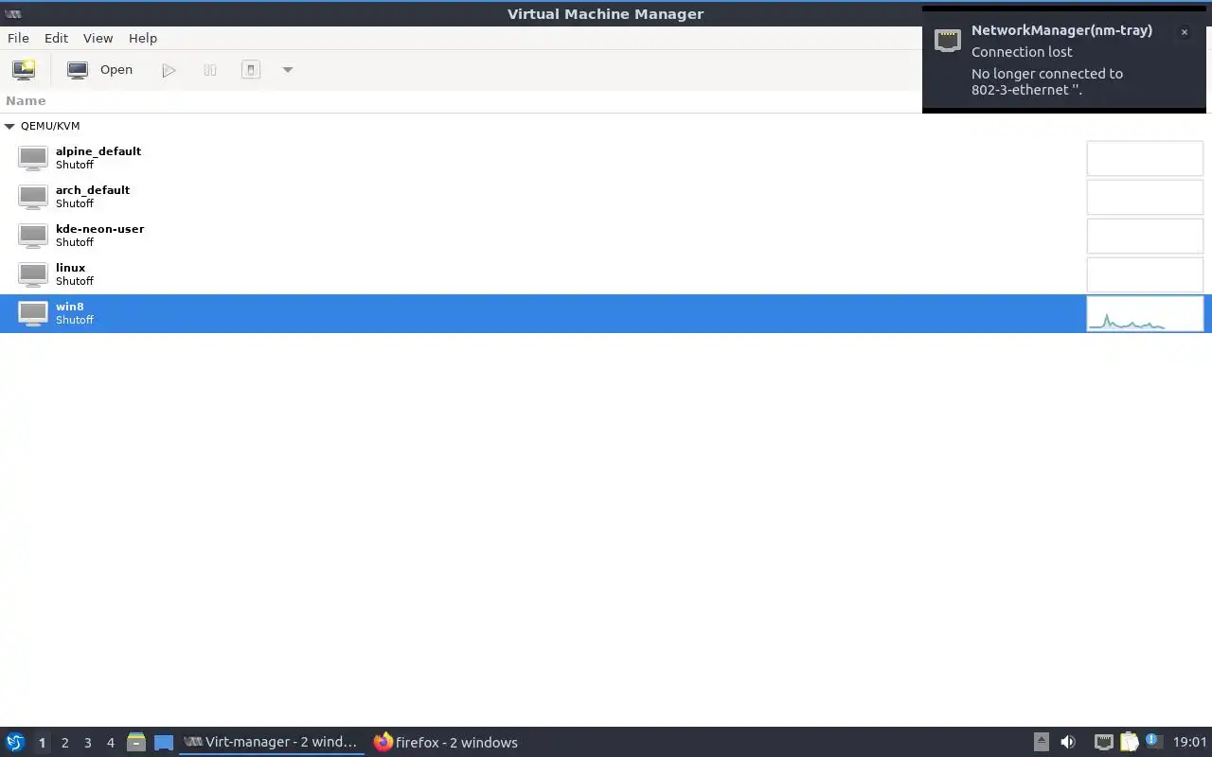Image resolution: width=1212 pixels, height=757 pixels.
Task: Click the show desktop taskbar icon
Action: (x=164, y=743)
